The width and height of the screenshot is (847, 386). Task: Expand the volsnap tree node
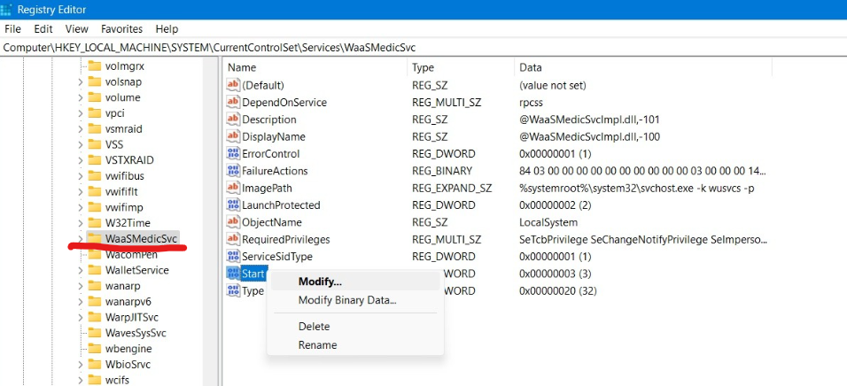(80, 82)
